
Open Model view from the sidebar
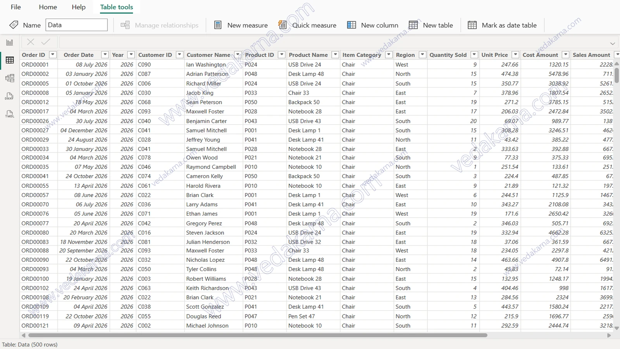(x=10, y=78)
